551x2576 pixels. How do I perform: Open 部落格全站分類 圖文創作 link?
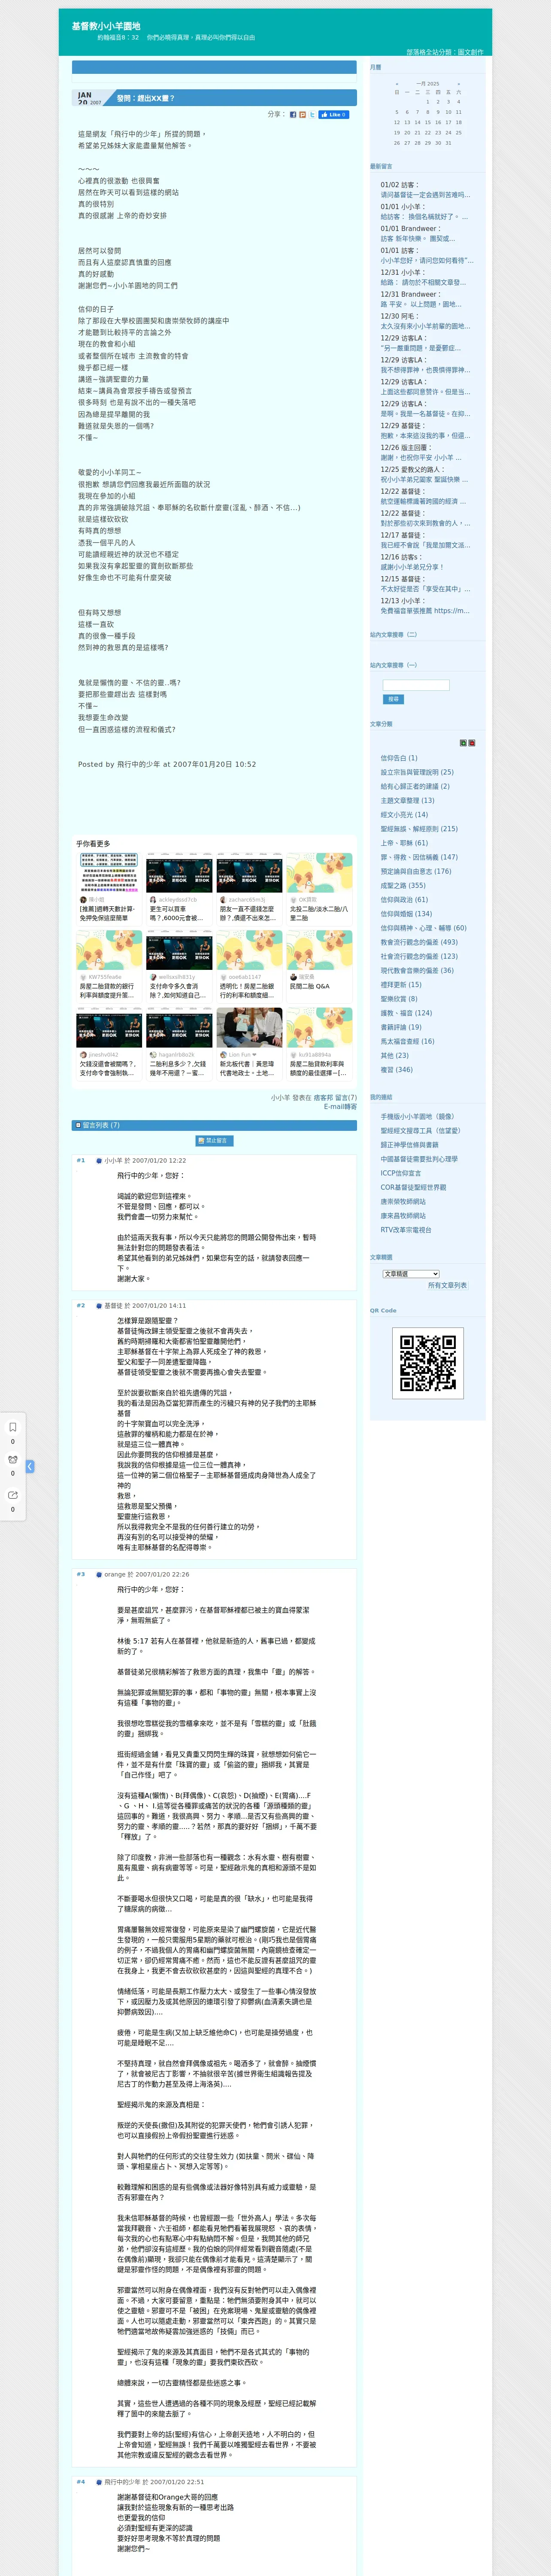pyautogui.click(x=445, y=52)
